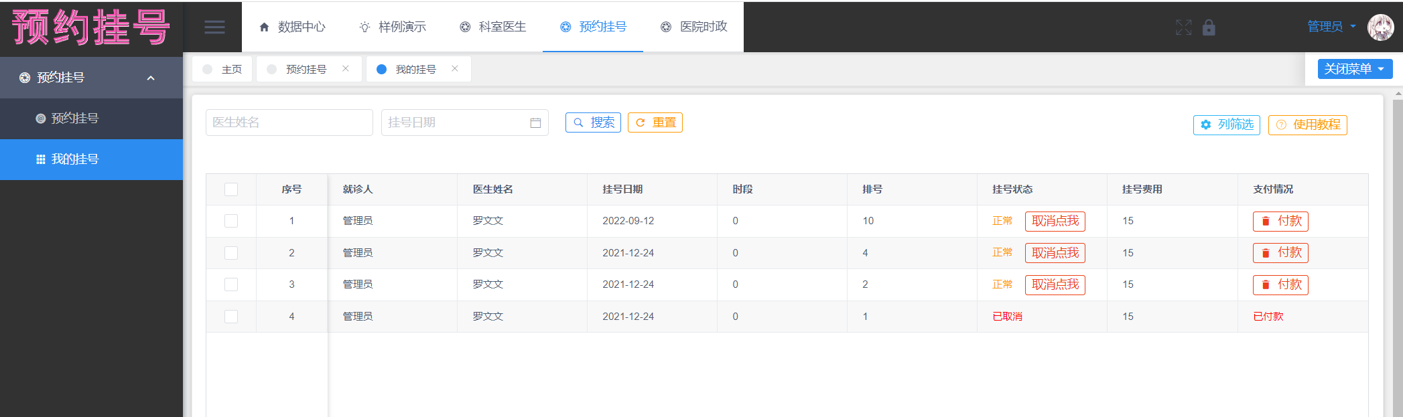This screenshot has height=417, width=1403.
Task: Close the 我的挂号 tab
Action: click(455, 69)
